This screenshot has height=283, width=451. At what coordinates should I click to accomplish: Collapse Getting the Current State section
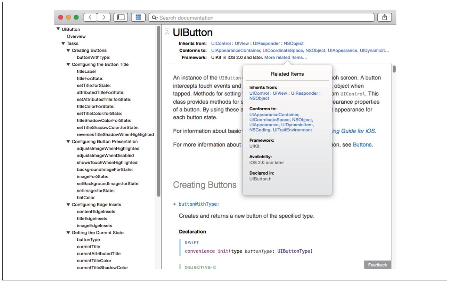click(68, 233)
